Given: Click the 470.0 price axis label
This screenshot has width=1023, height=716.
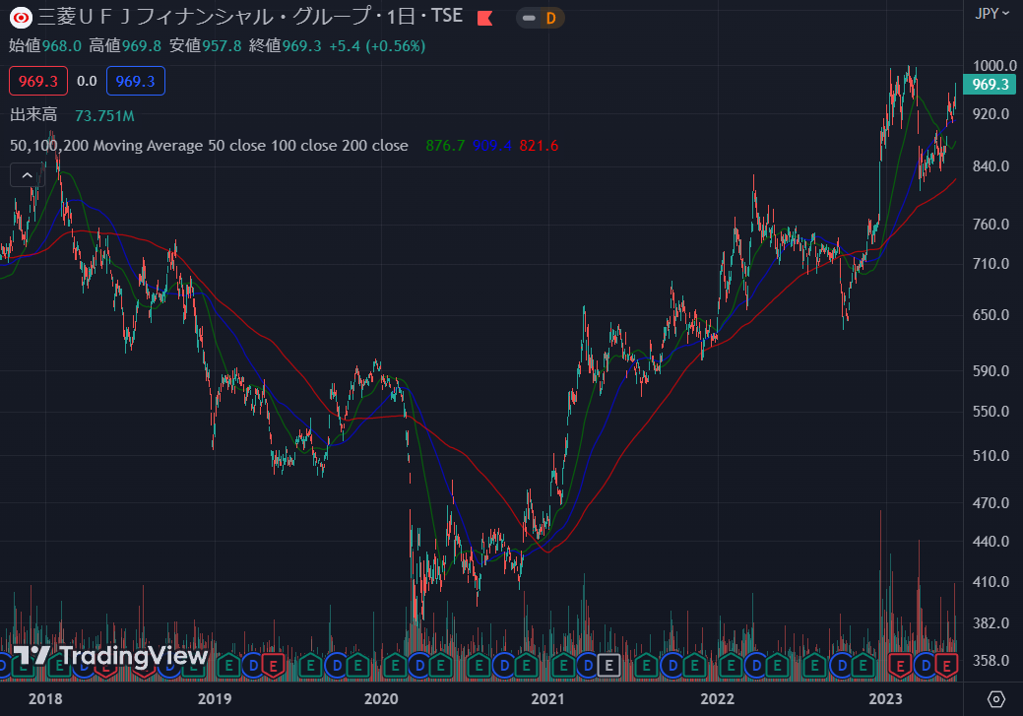Looking at the screenshot, I should click(x=991, y=503).
